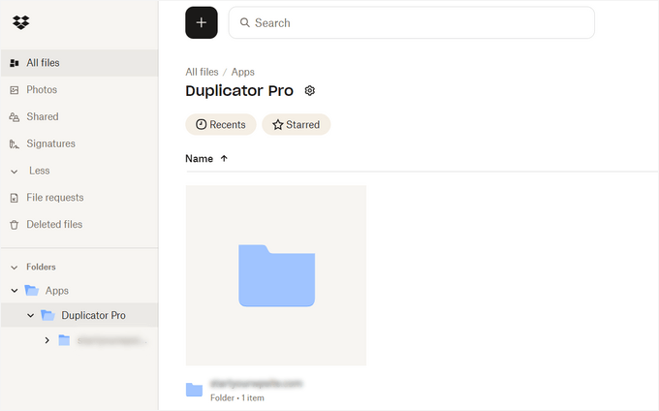659x411 pixels.
Task: Click the star icon in Starred chip
Action: pos(278,125)
